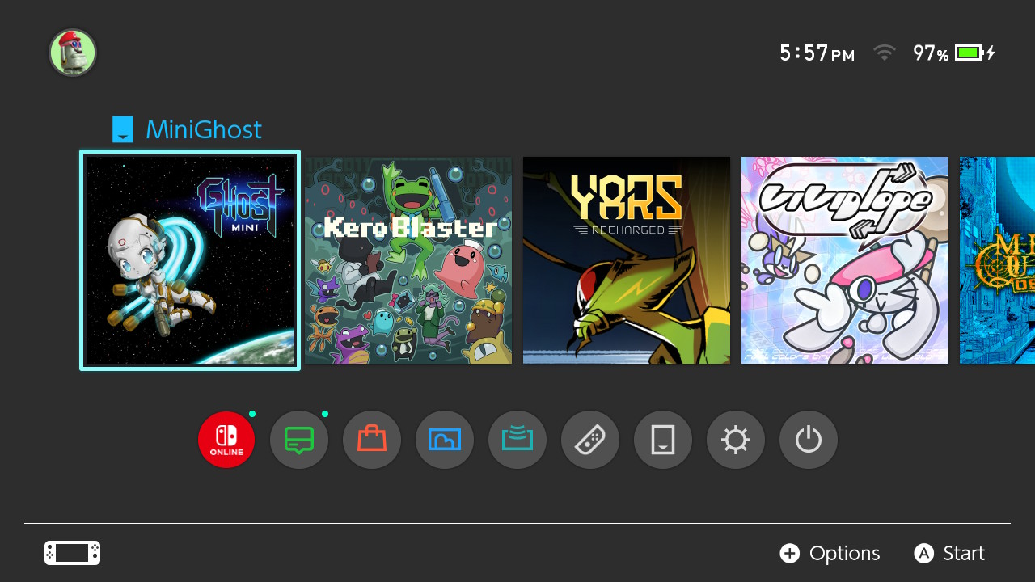Open System Settings gear icon

pyautogui.click(x=736, y=440)
